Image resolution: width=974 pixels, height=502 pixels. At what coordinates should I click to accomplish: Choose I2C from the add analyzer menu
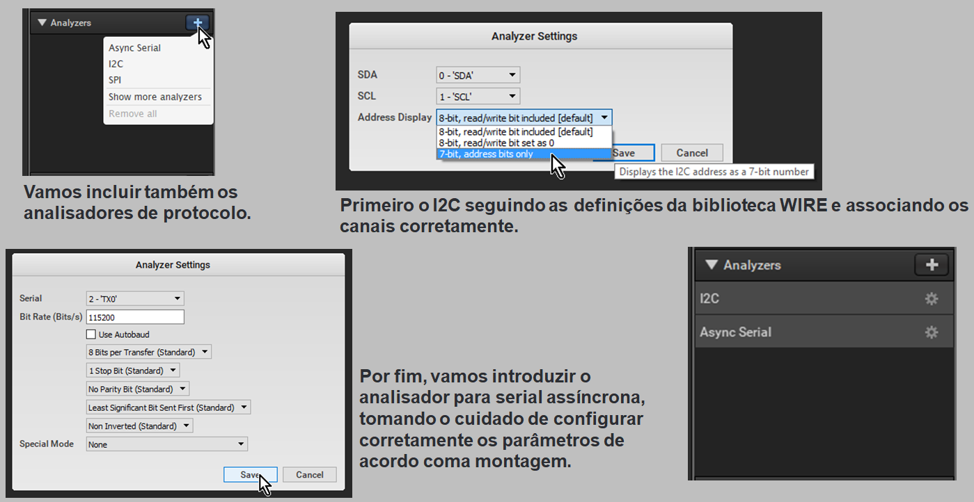[116, 64]
